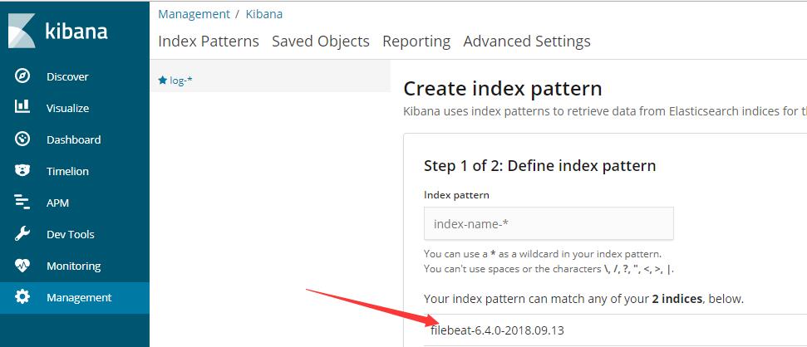
Task: Click the Create index pattern heading
Action: point(502,89)
